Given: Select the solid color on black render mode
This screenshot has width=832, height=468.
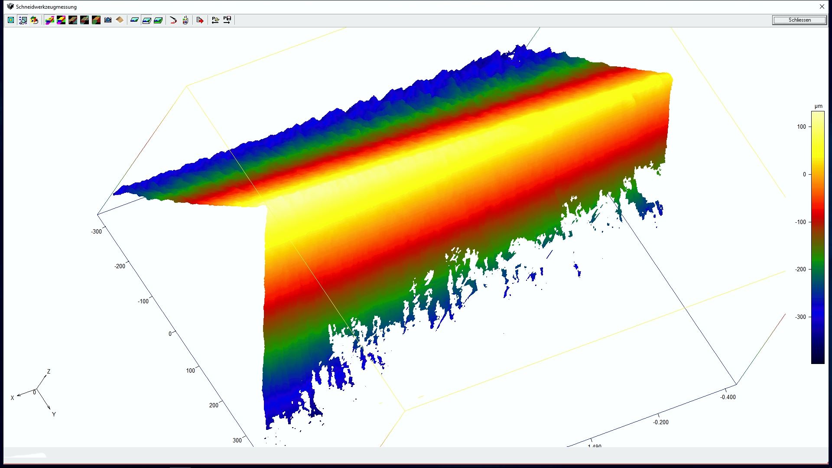Looking at the screenshot, I should pyautogui.click(x=61, y=20).
